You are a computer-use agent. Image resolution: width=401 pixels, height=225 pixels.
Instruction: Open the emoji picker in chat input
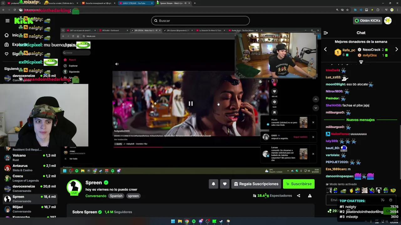(390, 200)
